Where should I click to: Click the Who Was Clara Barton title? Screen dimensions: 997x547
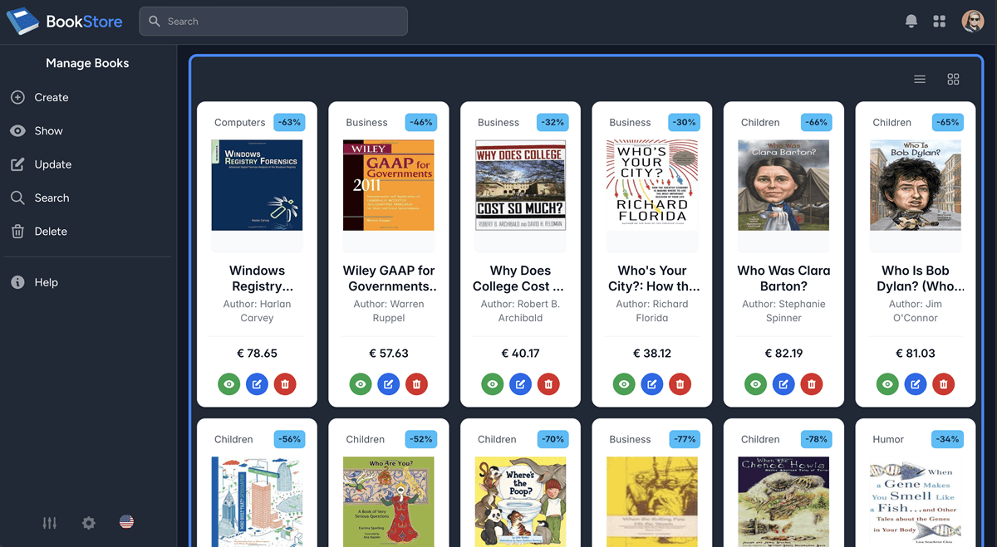(784, 278)
